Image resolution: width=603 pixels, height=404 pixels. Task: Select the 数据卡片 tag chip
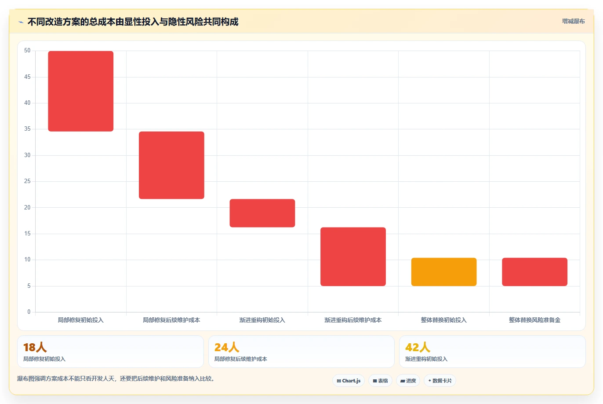point(440,381)
